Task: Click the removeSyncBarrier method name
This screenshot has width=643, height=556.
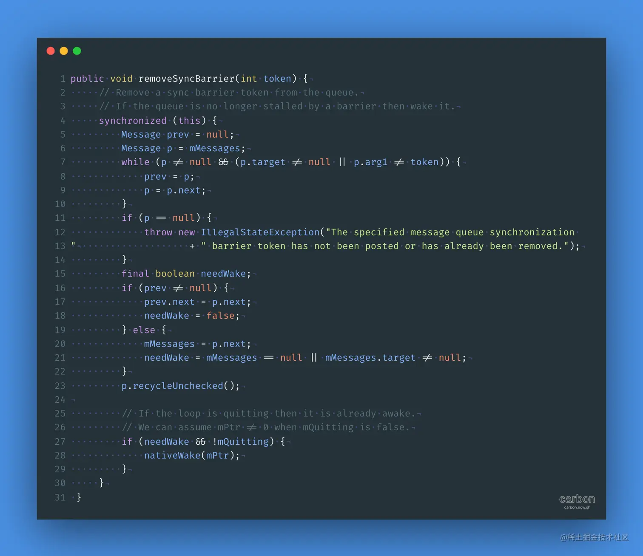Action: click(x=187, y=79)
